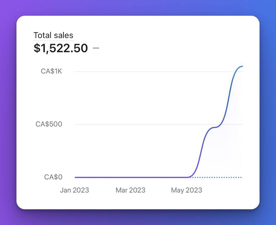
Task: Click the steep blue upper curve segment
Action: pyautogui.click(x=229, y=97)
